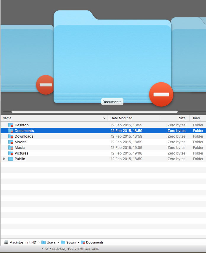Click the Cover Flow horizontal scrollbar
Image resolution: width=206 pixels, height=253 pixels.
[94, 112]
